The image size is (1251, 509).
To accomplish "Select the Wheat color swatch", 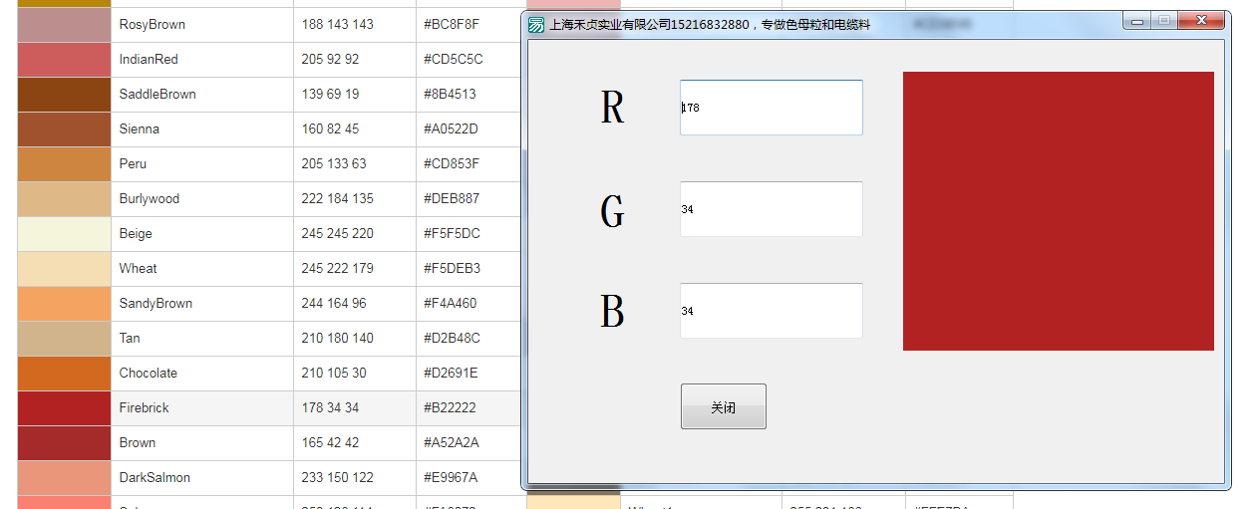I will coord(64,269).
